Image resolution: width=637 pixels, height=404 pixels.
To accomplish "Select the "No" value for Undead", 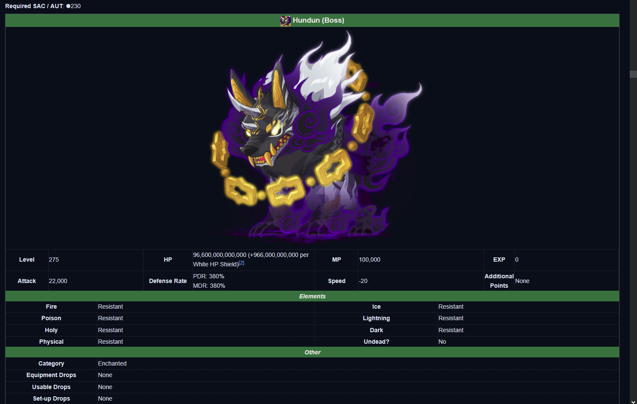I will pyautogui.click(x=442, y=342).
